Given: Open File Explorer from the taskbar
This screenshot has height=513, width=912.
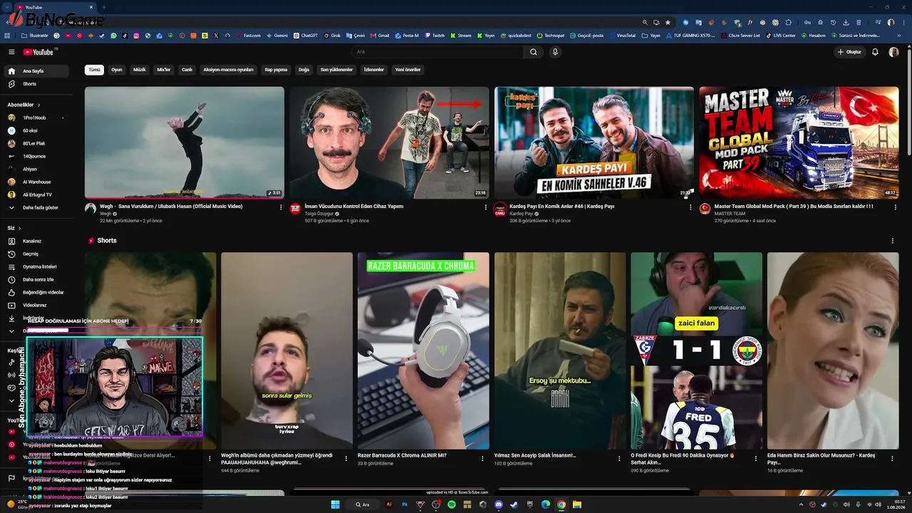Looking at the screenshot, I should tap(577, 504).
